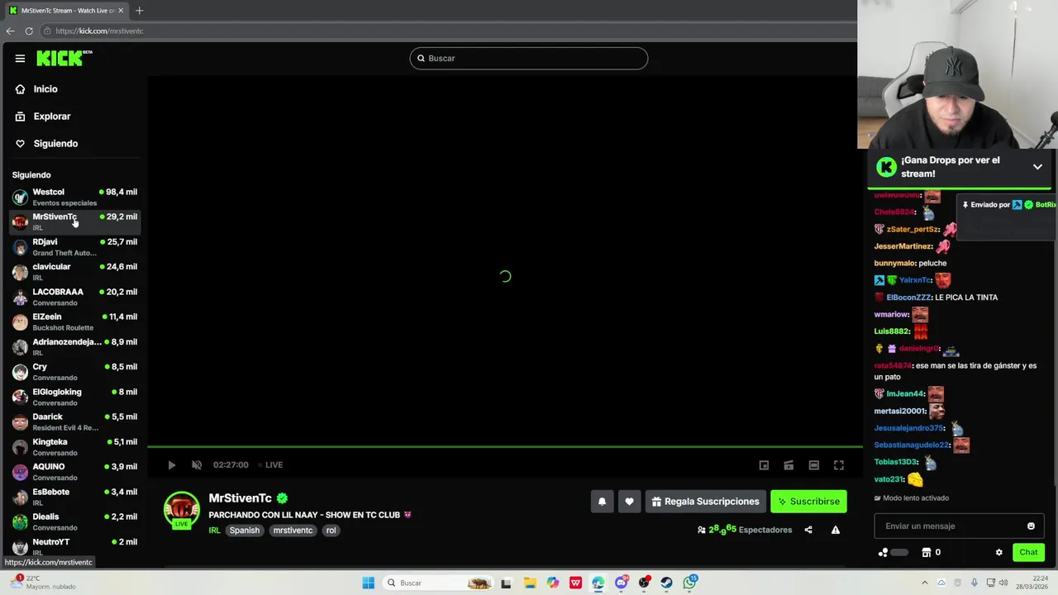Open Steam from taskbar
The width and height of the screenshot is (1058, 595).
pos(666,583)
